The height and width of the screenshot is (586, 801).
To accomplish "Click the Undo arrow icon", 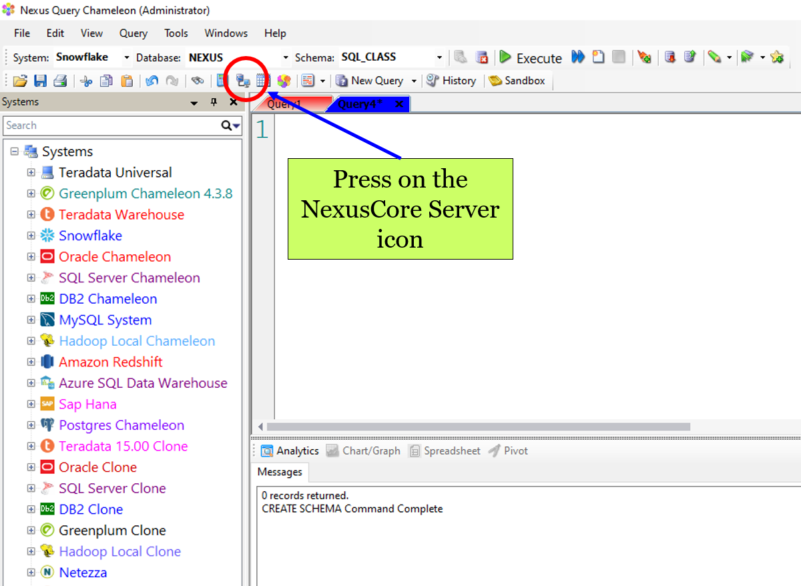I will (x=152, y=81).
